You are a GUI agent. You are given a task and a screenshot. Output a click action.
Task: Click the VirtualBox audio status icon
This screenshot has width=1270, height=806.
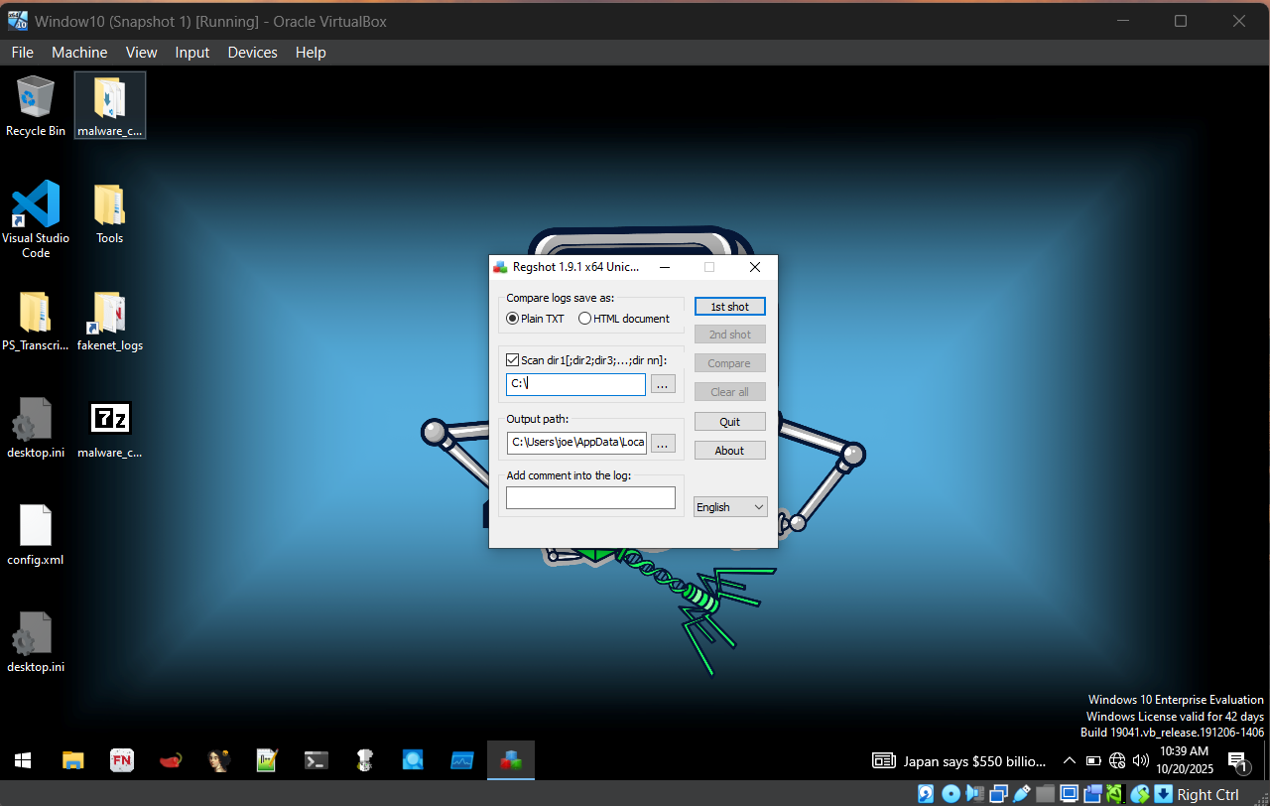[x=974, y=794]
